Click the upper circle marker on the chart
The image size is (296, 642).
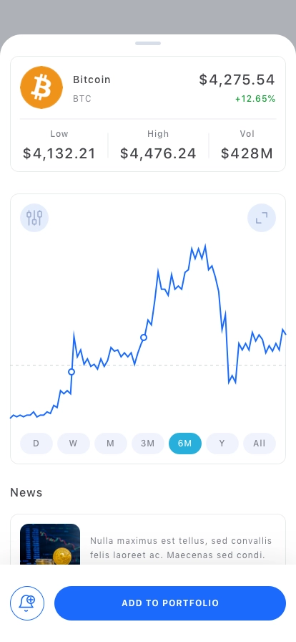144,337
